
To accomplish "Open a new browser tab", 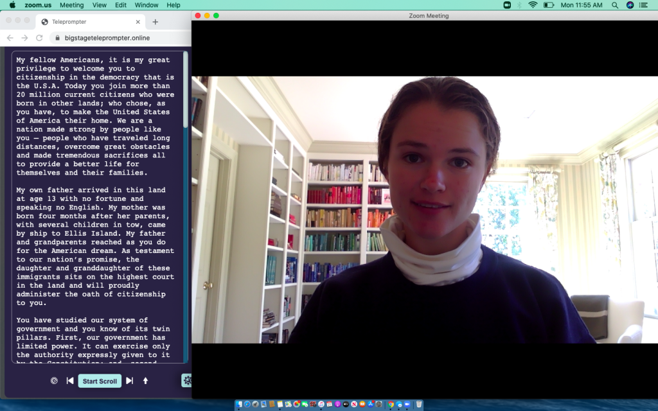I will click(156, 22).
